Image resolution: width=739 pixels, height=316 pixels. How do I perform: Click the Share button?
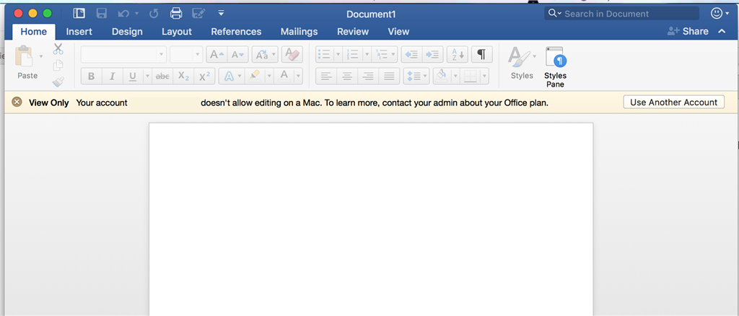pos(688,32)
